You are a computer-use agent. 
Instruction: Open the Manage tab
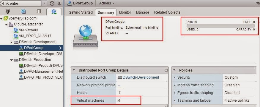coord(142,12)
